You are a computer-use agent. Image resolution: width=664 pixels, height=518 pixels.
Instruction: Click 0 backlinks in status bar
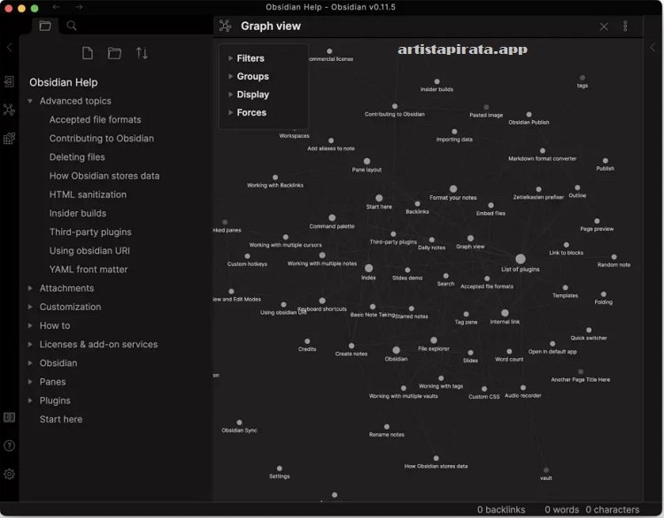click(501, 510)
